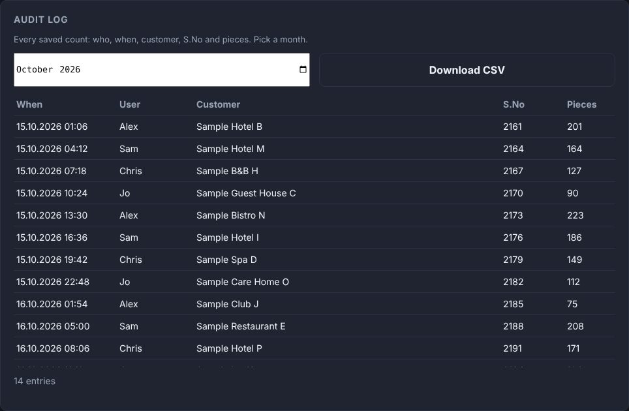Click the User column header
The image size is (629, 411).
[x=130, y=104]
